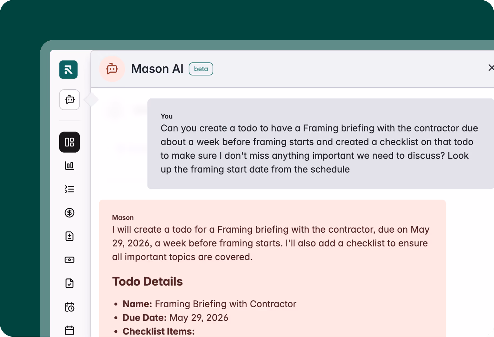Screen dimensions: 494x337
Task: Open the reports bar chart icon
Action: coord(69,166)
